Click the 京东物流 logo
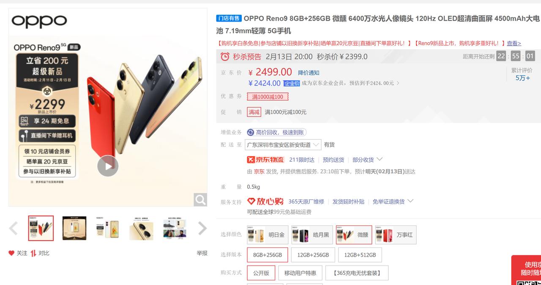Image resolution: width=541 pixels, height=285 pixels. [x=265, y=160]
